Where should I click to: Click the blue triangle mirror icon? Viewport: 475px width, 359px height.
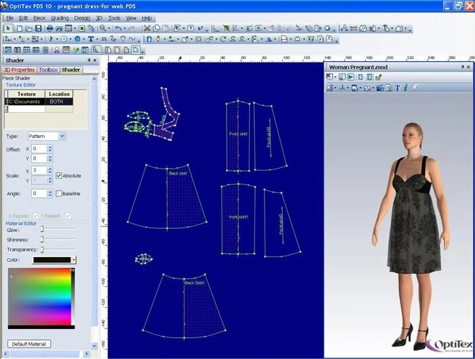269,39
